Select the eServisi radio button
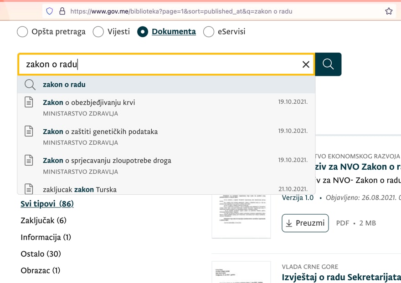The width and height of the screenshot is (401, 283). pyautogui.click(x=209, y=32)
